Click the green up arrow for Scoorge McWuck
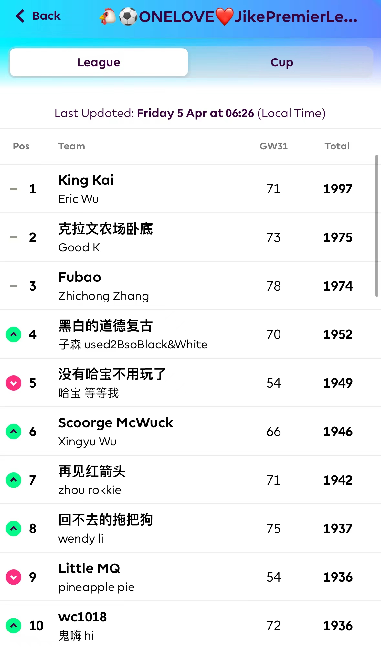This screenshot has width=381, height=647. [x=14, y=432]
